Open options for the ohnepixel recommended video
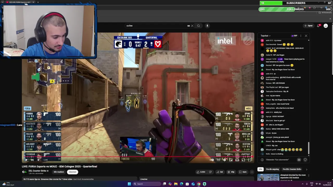Screen dimensions: 333x187 tap(309, 176)
